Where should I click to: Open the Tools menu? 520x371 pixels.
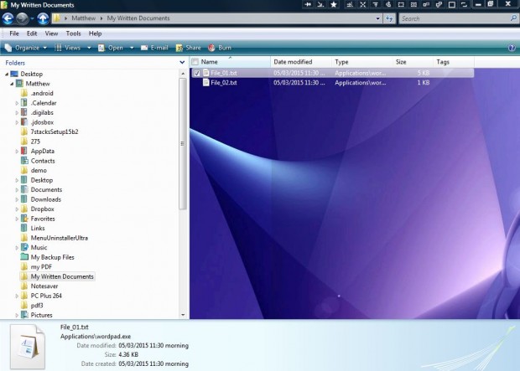(74, 33)
